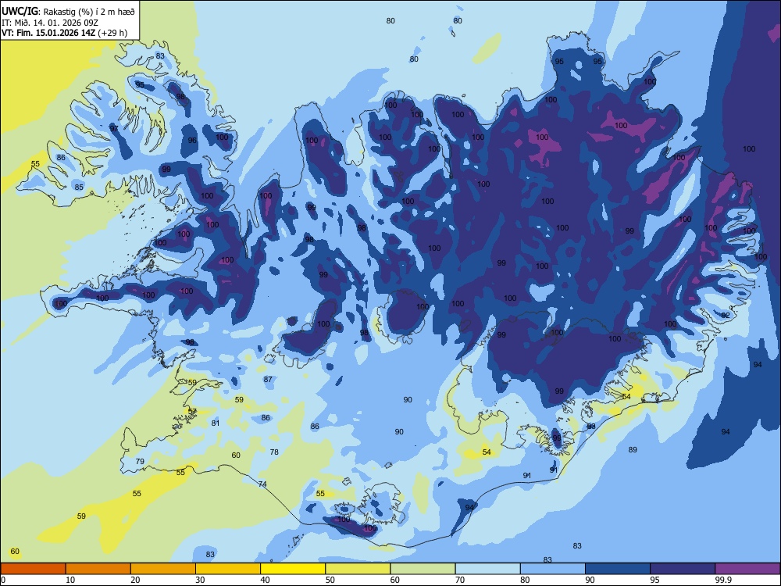Screen dimensions: 781x586
Task: Choose the 30–40 amber legend swatch
Action: (228, 569)
